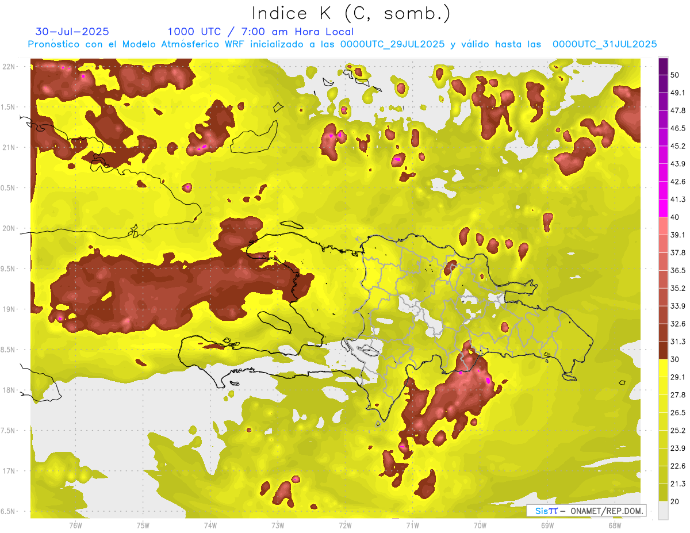This screenshot has width=690, height=533.
Task: Click the colorbar value '20'
Action: pos(676,501)
